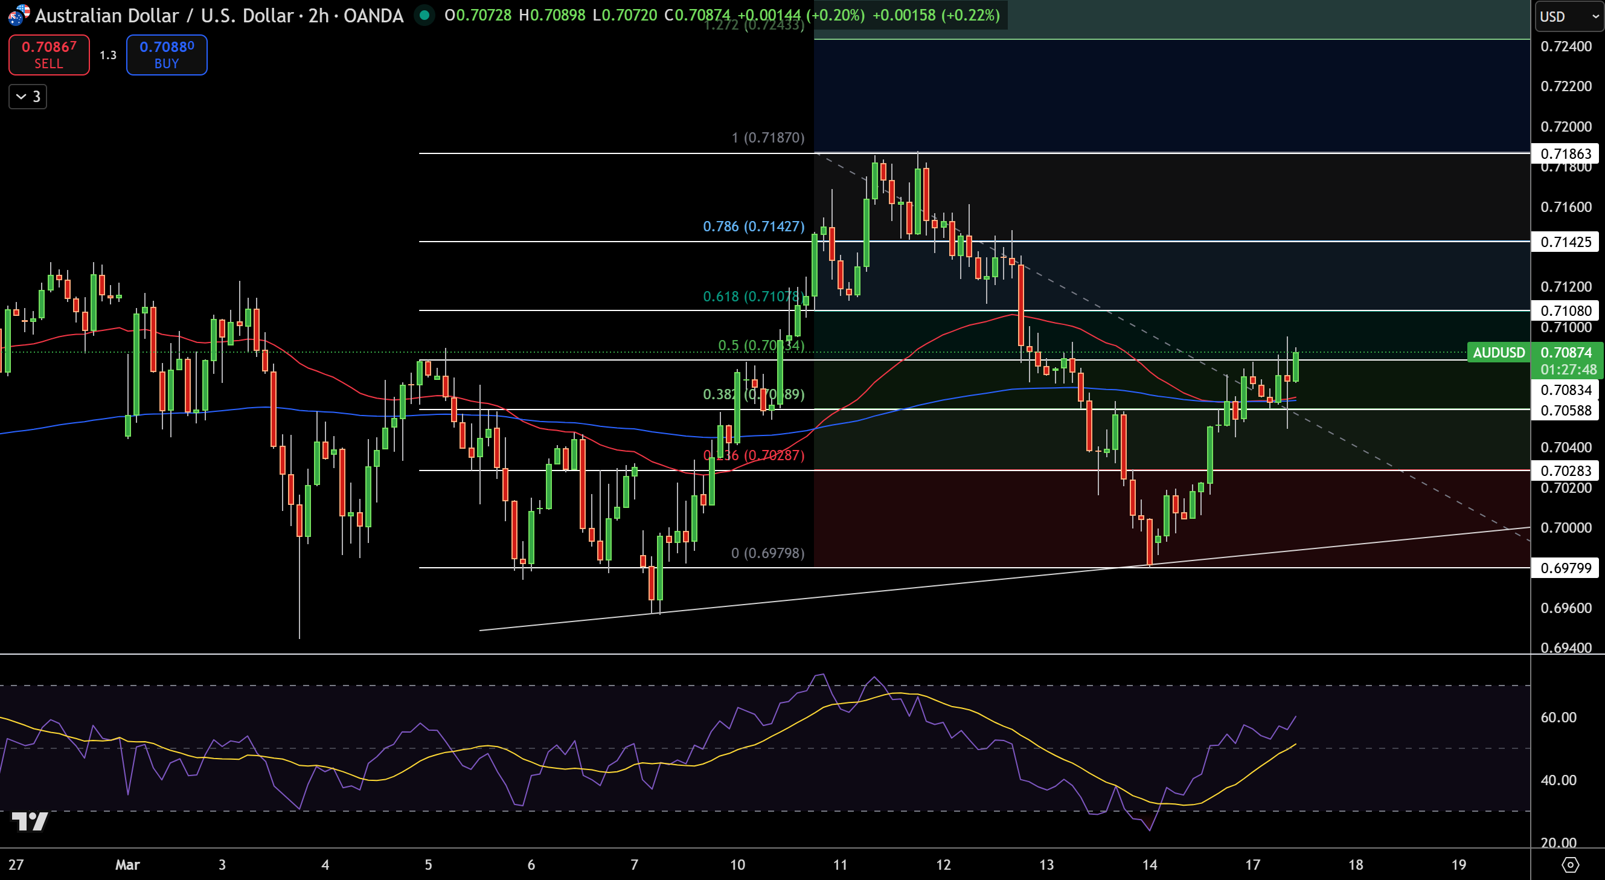Expand the collapsed indicators legend showing 3
Screen dimensions: 1605x880
click(x=28, y=97)
